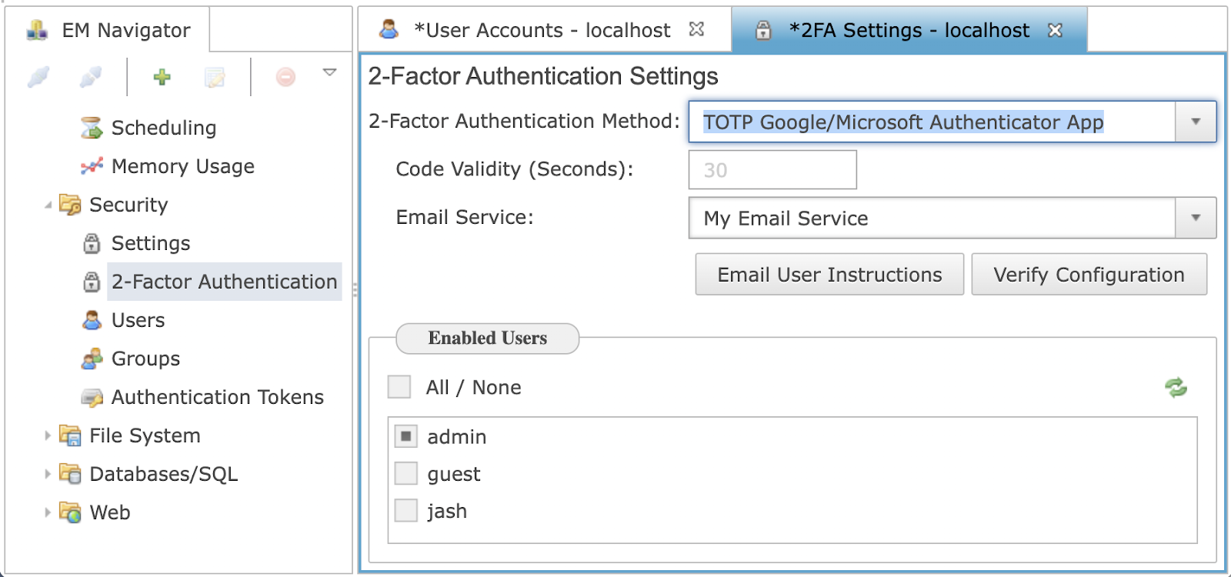The image size is (1231, 577).
Task: Click the Email User Instructions button
Action: (829, 275)
